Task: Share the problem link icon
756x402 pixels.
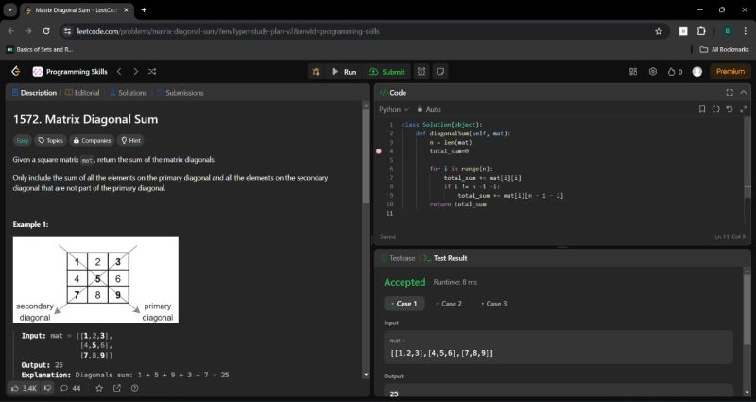Action: 117,388
